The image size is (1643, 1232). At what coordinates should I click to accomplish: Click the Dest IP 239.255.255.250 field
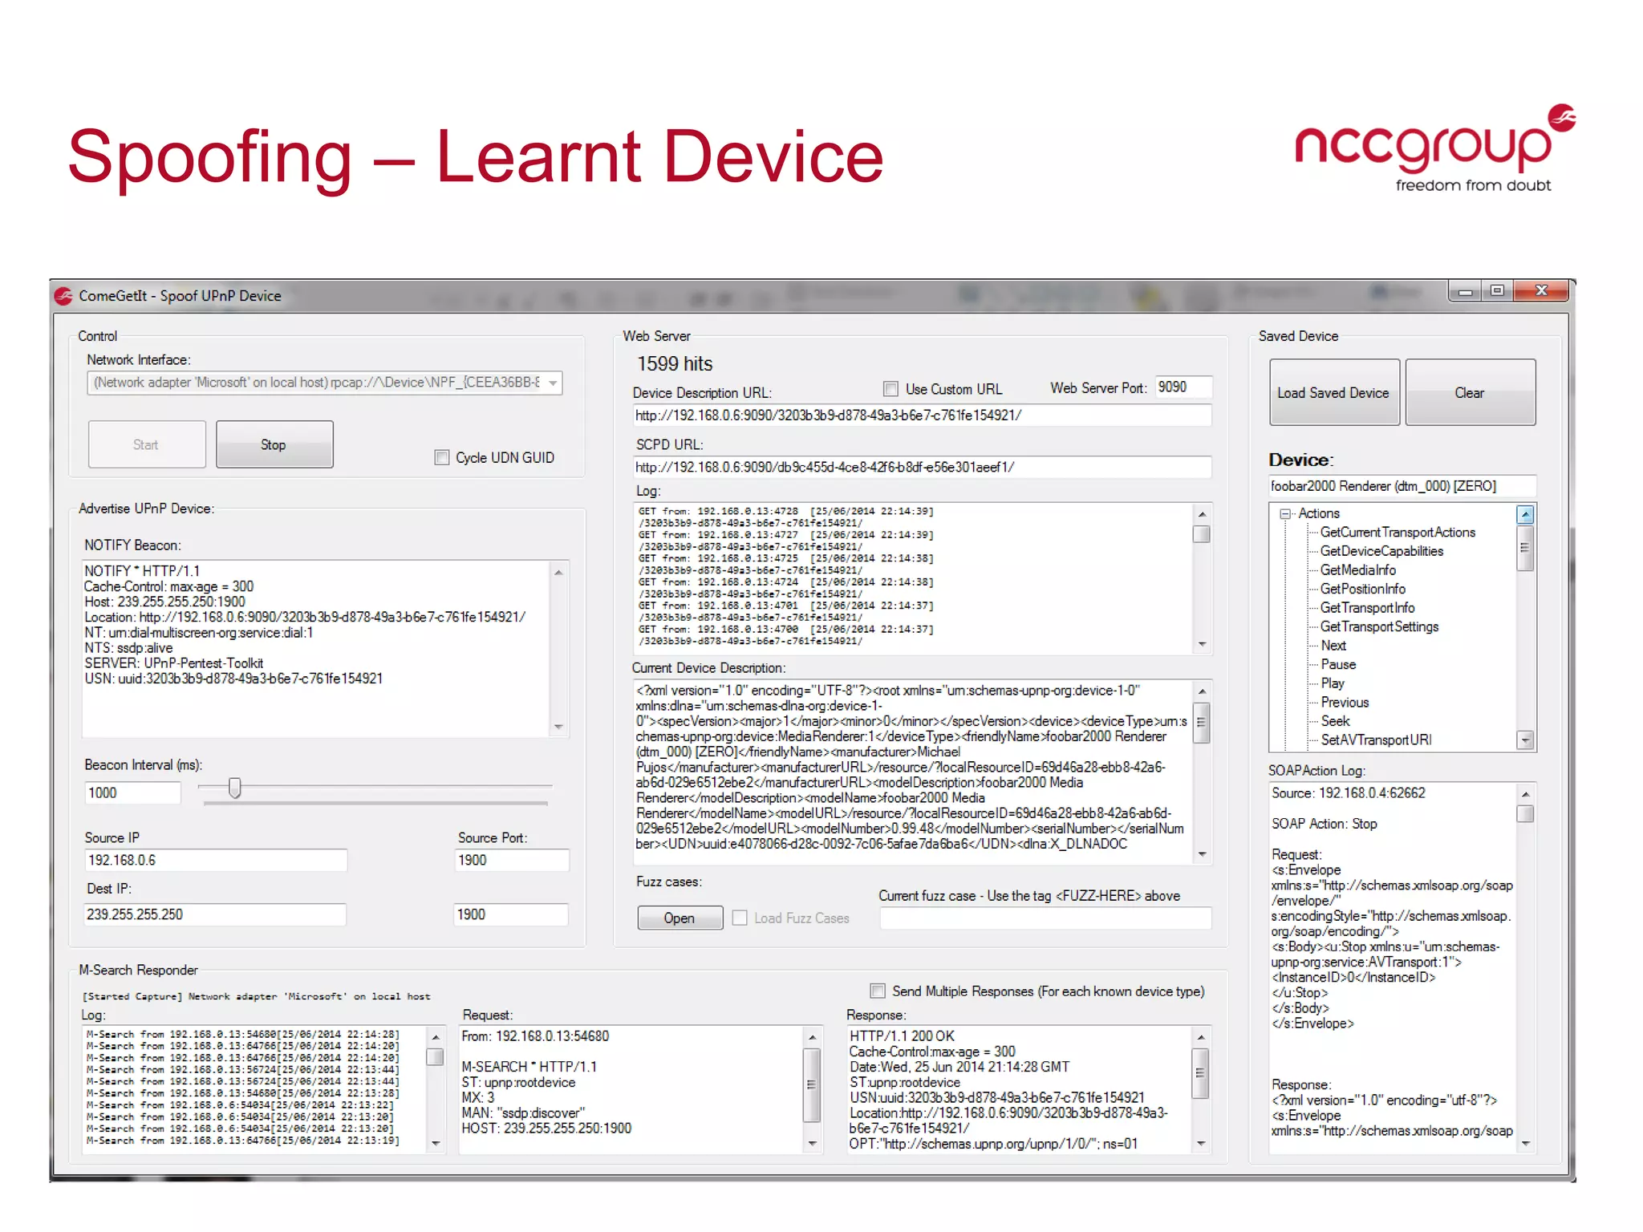[215, 915]
